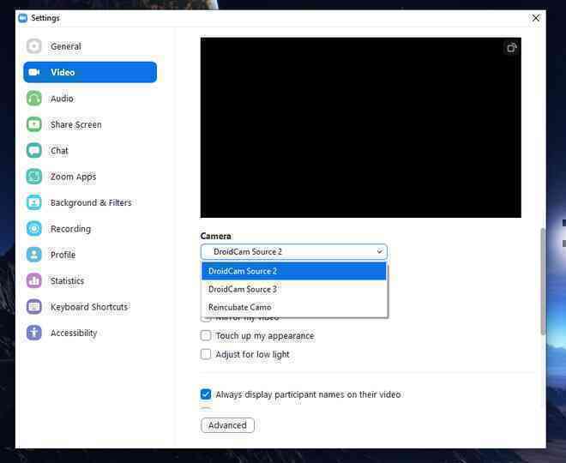
Task: Open Zoom Apps settings
Action: pyautogui.click(x=90, y=177)
